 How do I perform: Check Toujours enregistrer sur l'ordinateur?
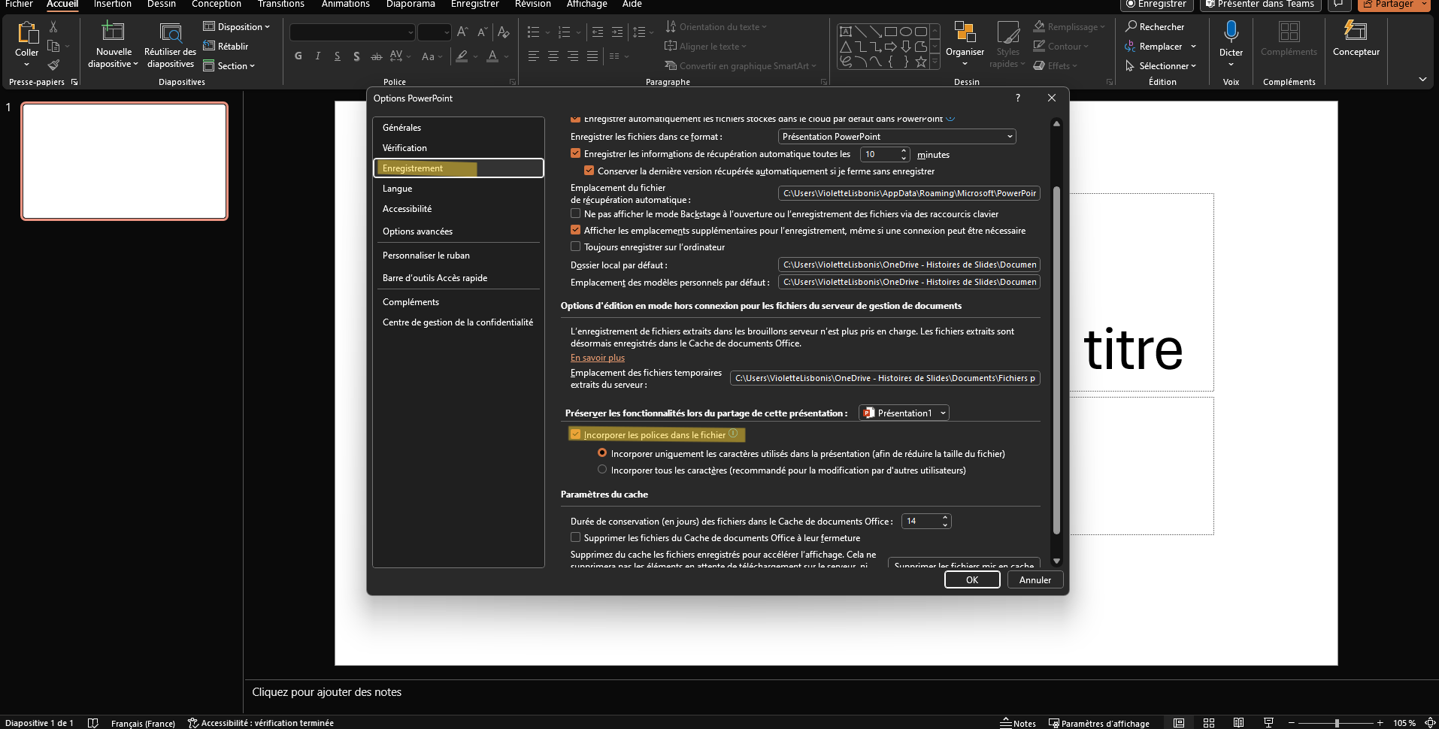point(576,247)
